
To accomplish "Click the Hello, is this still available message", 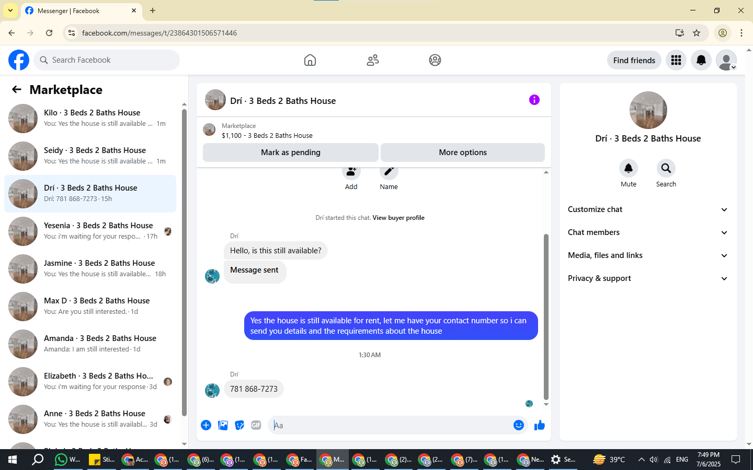I will pos(276,251).
